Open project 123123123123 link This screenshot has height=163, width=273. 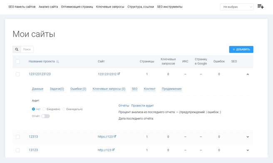click(x=40, y=74)
